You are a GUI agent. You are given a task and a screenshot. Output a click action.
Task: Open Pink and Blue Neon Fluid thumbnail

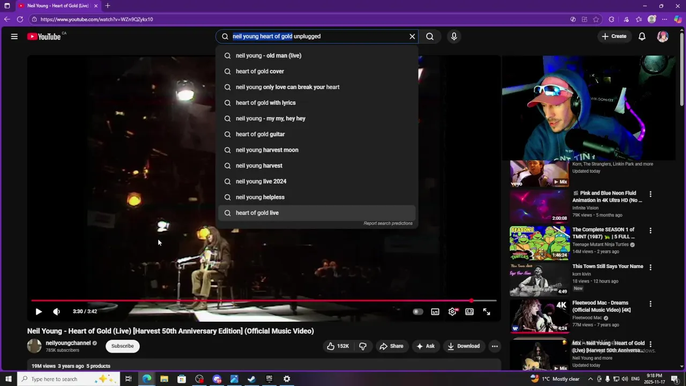coord(539,206)
